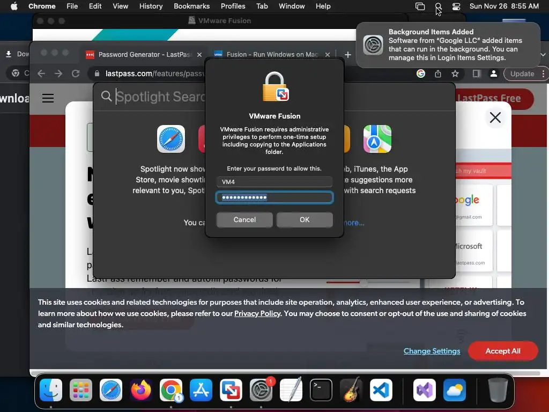Open Trash from the Dock
The image size is (549, 412).
point(498,390)
